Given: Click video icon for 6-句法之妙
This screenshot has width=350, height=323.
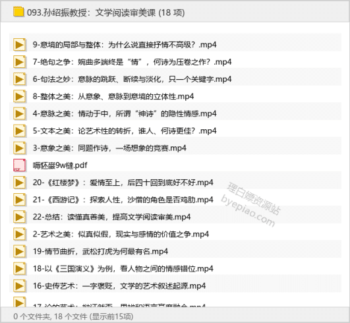Looking at the screenshot, I should [19, 79].
